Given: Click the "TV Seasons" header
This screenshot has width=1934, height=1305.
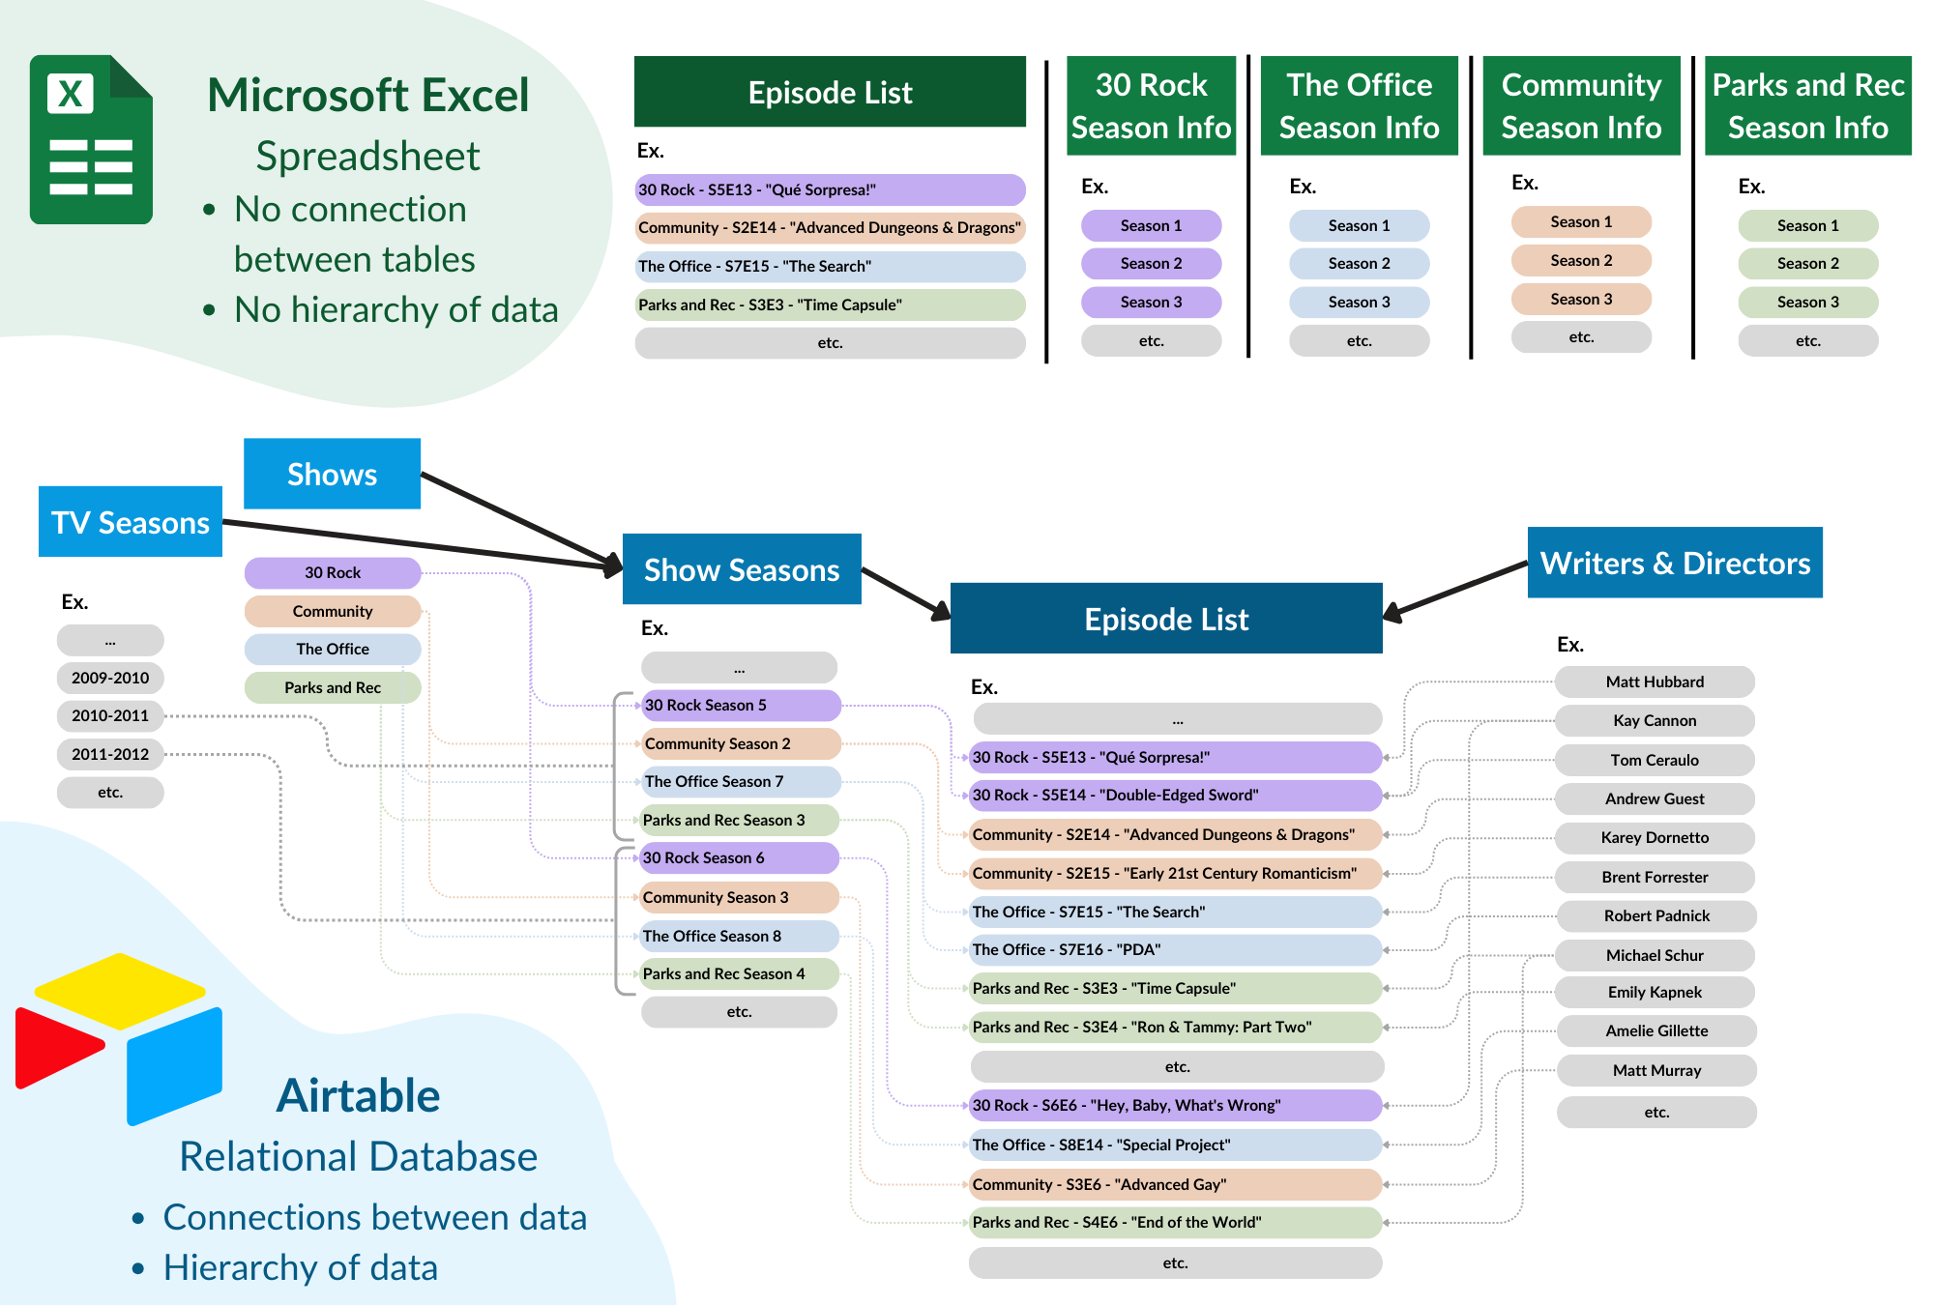Looking at the screenshot, I should click(x=130, y=522).
